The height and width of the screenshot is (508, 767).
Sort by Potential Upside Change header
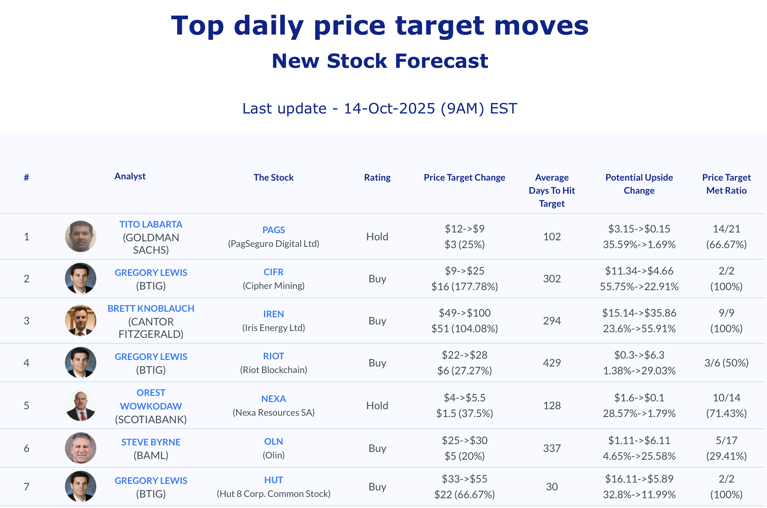(x=639, y=184)
